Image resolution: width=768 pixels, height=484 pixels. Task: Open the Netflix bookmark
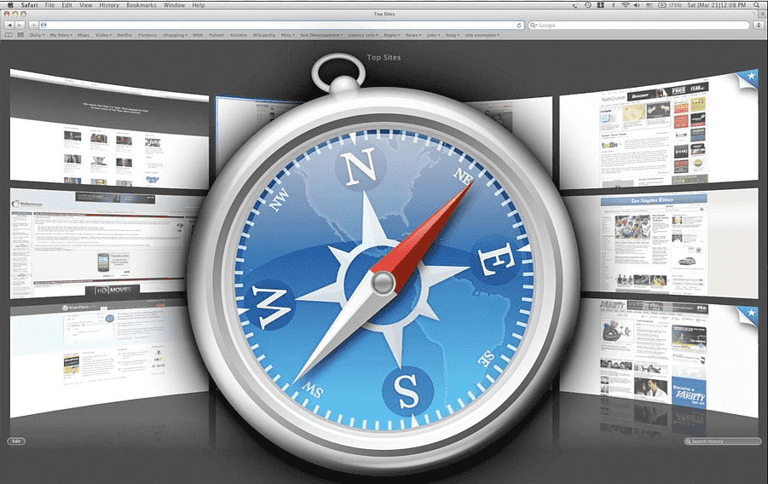tap(124, 35)
